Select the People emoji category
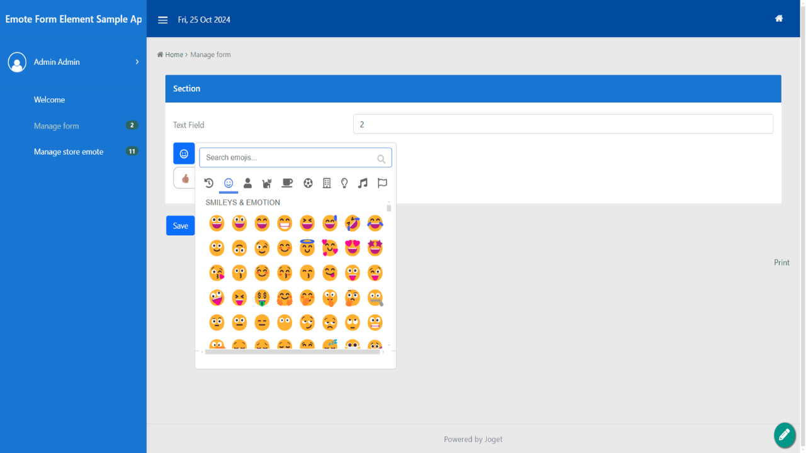The width and height of the screenshot is (806, 453). coord(247,183)
